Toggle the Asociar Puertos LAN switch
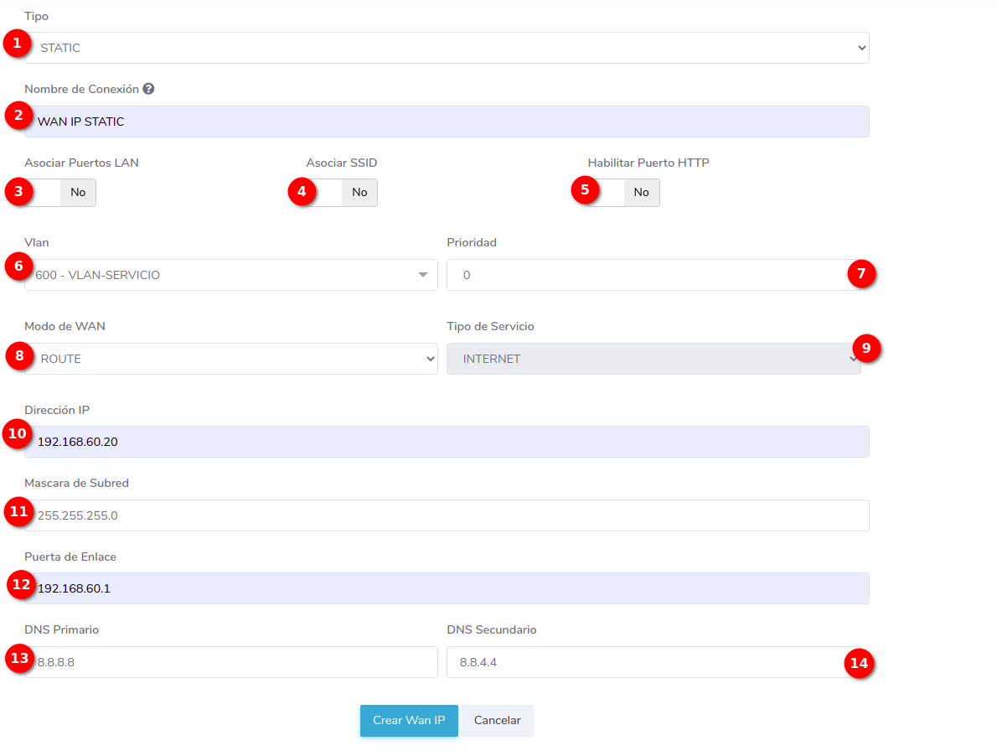 (x=60, y=193)
